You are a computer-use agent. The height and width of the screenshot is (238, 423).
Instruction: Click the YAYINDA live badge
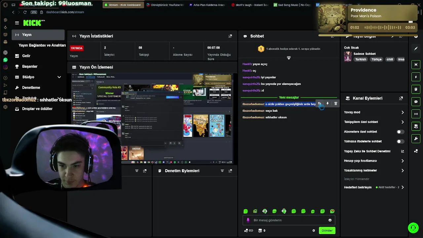coord(76,48)
